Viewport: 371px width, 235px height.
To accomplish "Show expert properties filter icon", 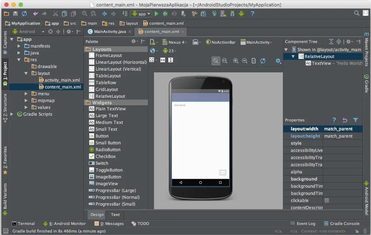I will 355,120.
